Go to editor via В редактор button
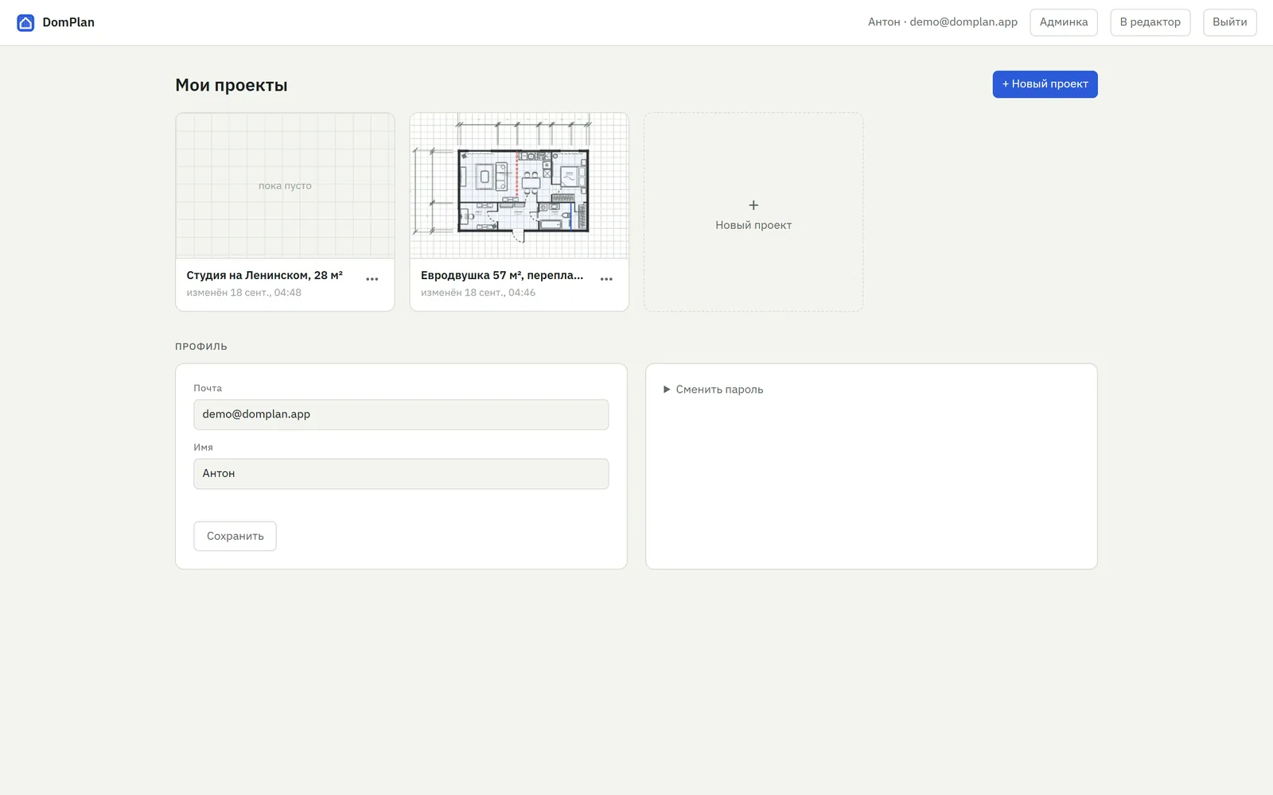1273x795 pixels. click(1150, 22)
